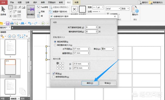
Task: Click the print icon in quick toolbar
Action: tap(12, 23)
